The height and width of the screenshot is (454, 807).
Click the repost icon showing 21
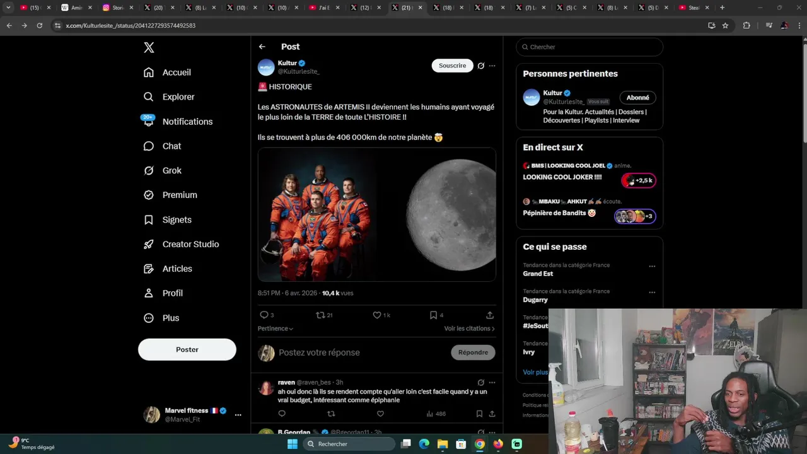(320, 315)
